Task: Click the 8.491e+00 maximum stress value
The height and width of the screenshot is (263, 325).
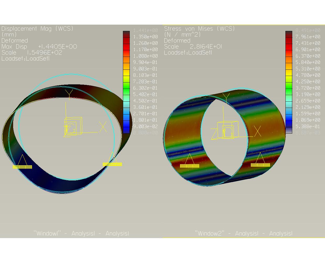Action: click(x=308, y=30)
